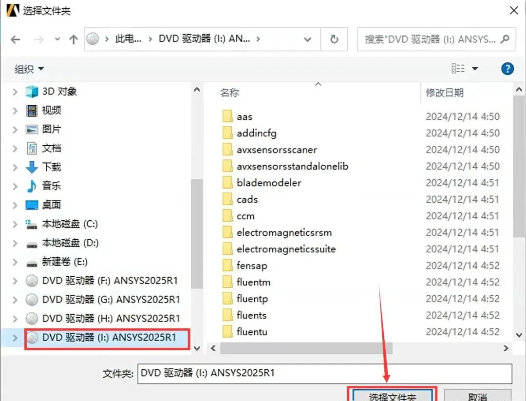Select the fluentu folder icon
Image resolution: width=526 pixels, height=401 pixels.
pyautogui.click(x=227, y=331)
